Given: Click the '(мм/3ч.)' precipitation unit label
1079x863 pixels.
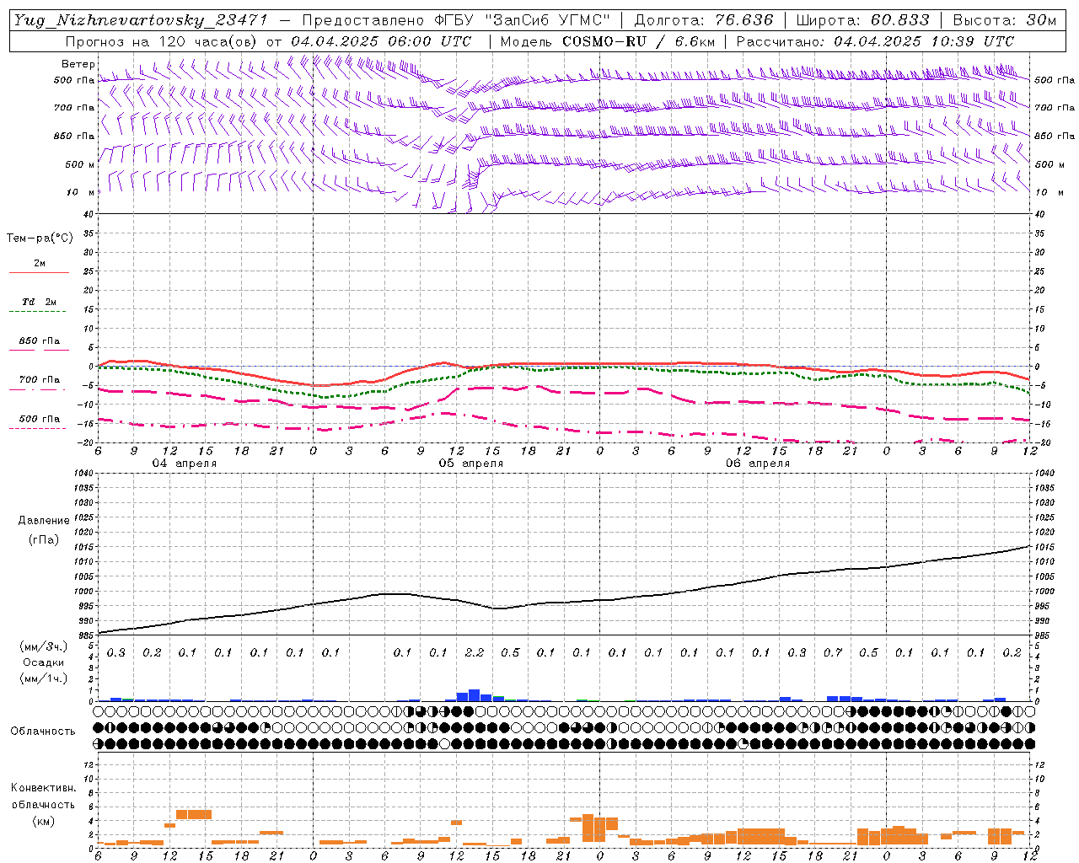Looking at the screenshot, I should (x=44, y=646).
